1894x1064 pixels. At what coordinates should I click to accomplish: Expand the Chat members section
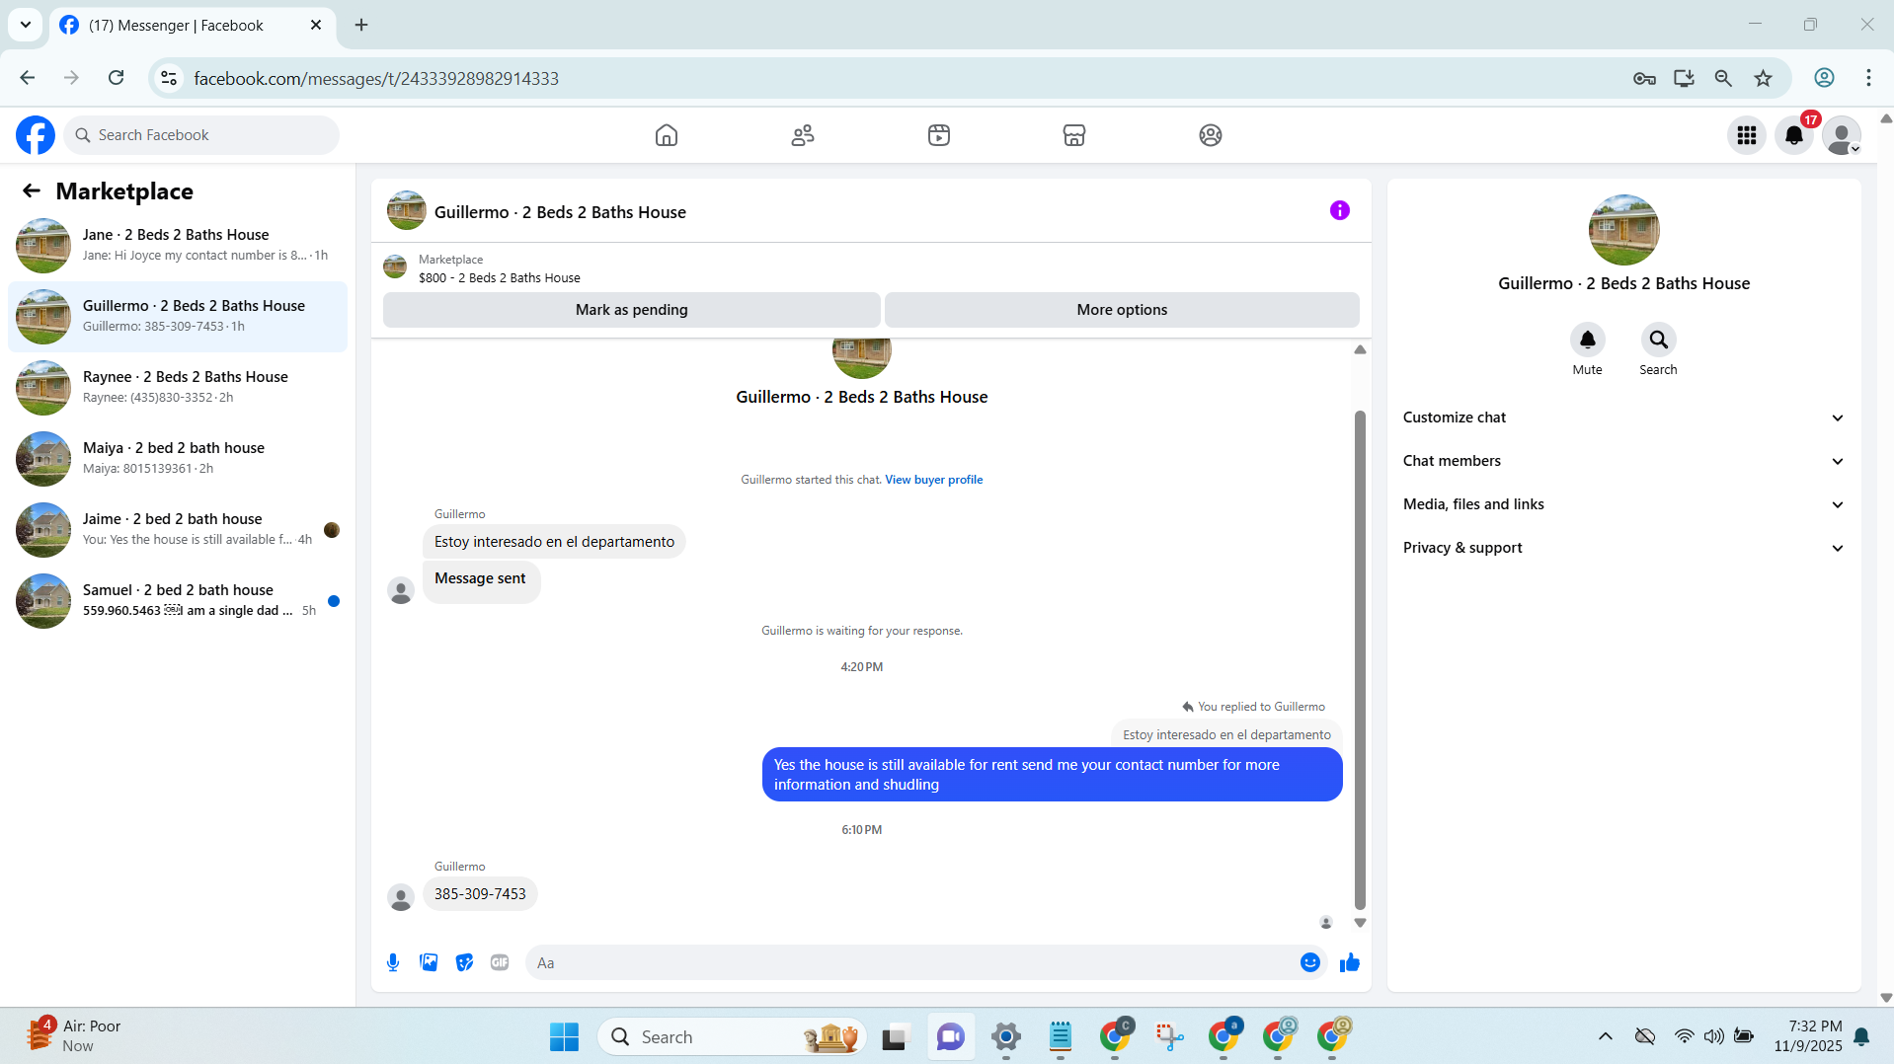(x=1624, y=461)
